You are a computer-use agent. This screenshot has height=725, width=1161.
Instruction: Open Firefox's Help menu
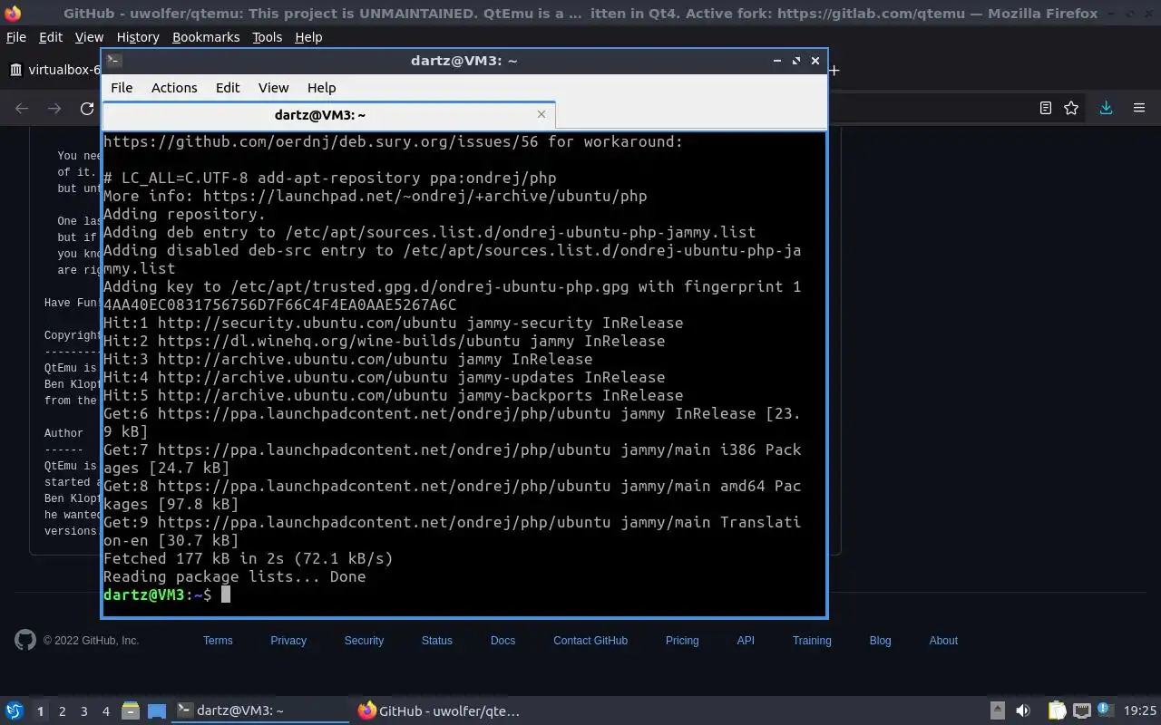[x=308, y=37]
